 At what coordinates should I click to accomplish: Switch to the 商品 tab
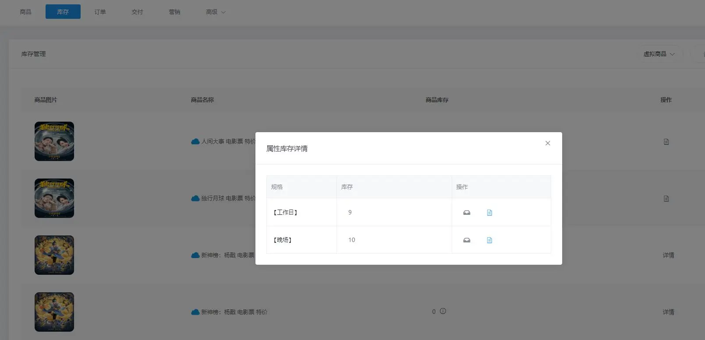25,12
